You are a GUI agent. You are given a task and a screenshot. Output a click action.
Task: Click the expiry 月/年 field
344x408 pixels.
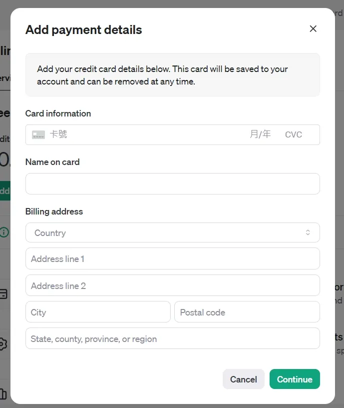(x=260, y=134)
